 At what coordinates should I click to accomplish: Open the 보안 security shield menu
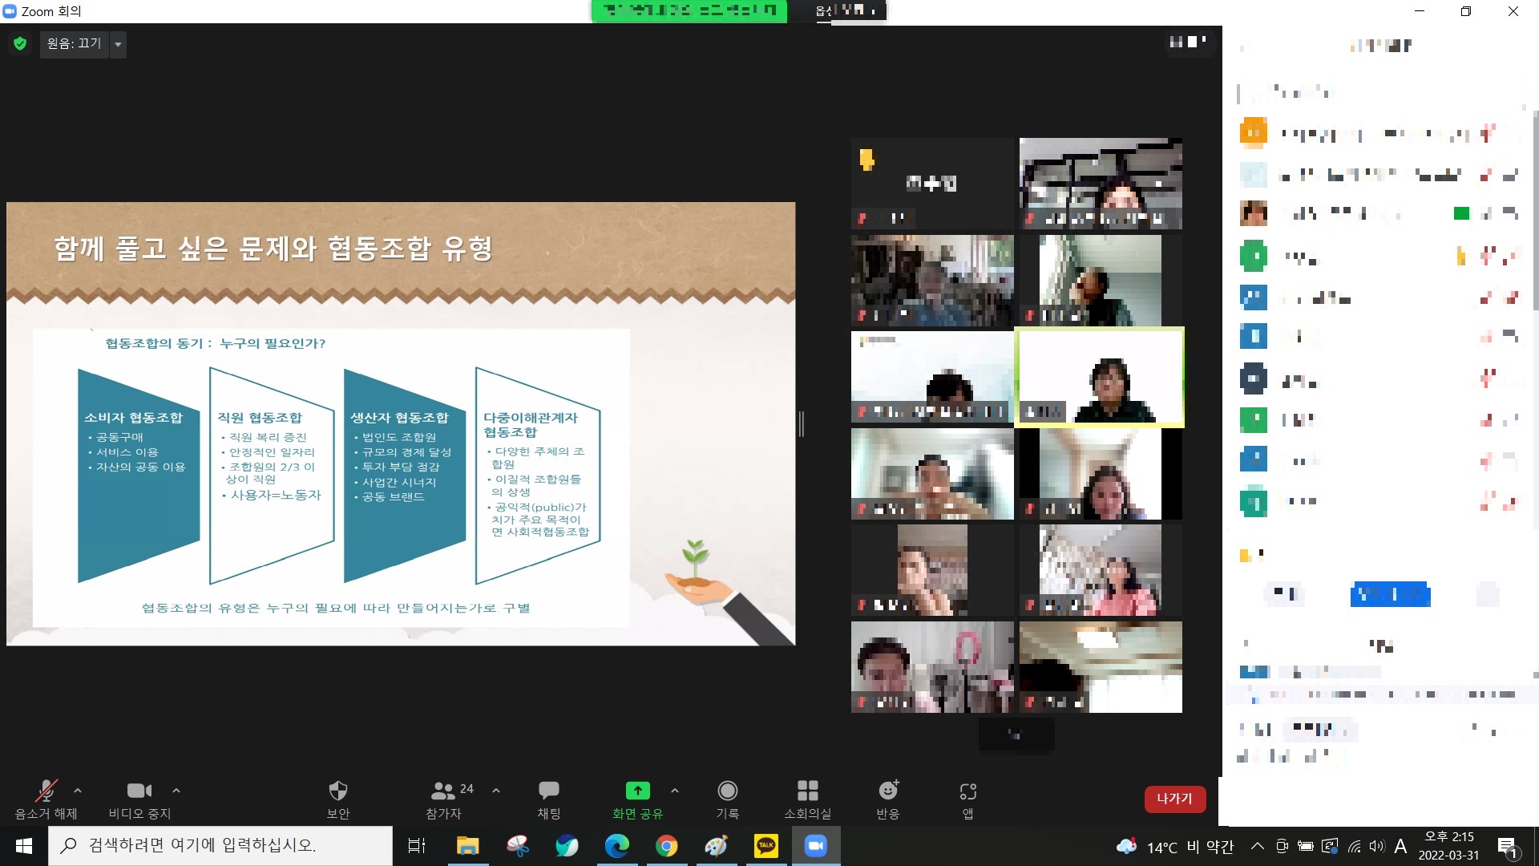(x=338, y=799)
